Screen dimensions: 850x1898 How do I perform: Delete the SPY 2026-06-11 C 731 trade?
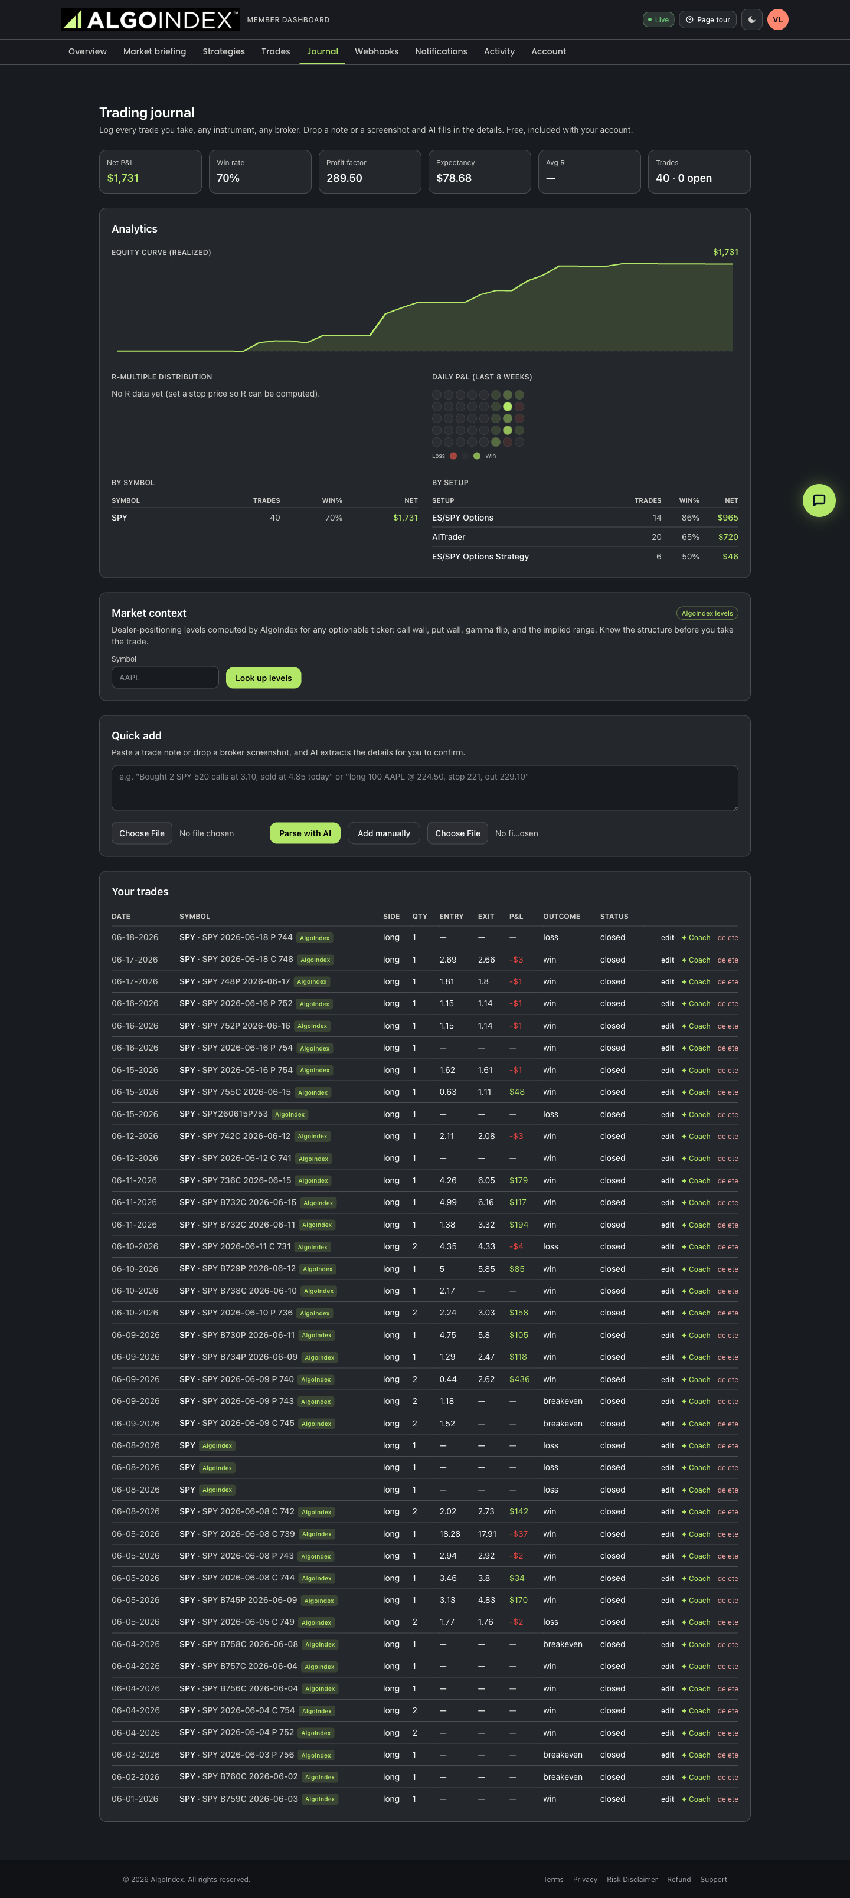[x=728, y=1248]
